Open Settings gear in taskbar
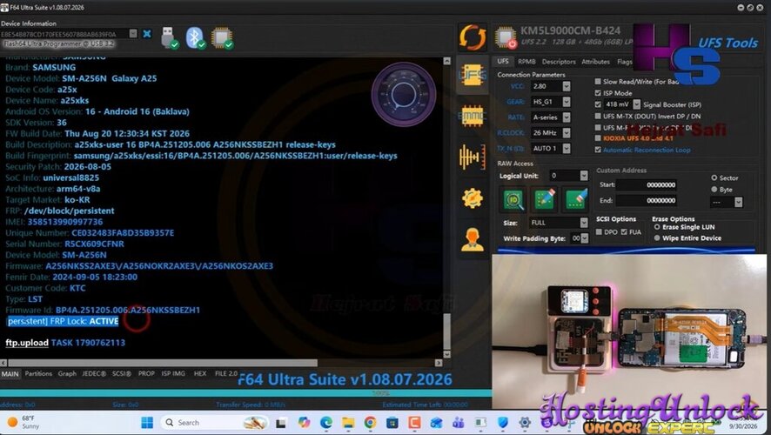Screen dimensions: 771x435 coord(525,422)
